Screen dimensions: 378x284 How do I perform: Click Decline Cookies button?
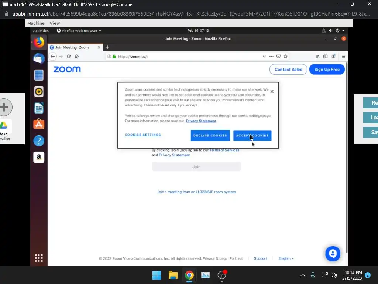pyautogui.click(x=210, y=135)
